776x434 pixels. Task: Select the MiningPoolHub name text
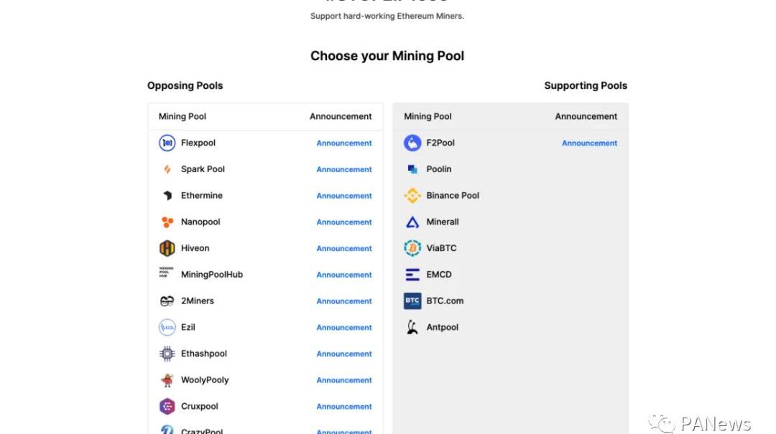click(212, 275)
